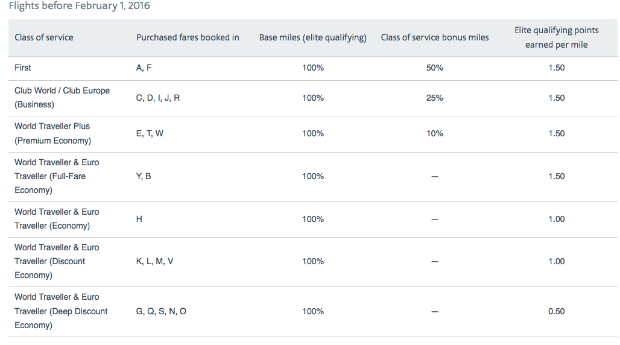
Task: Select the 'First' class row label
Action: pyautogui.click(x=23, y=68)
